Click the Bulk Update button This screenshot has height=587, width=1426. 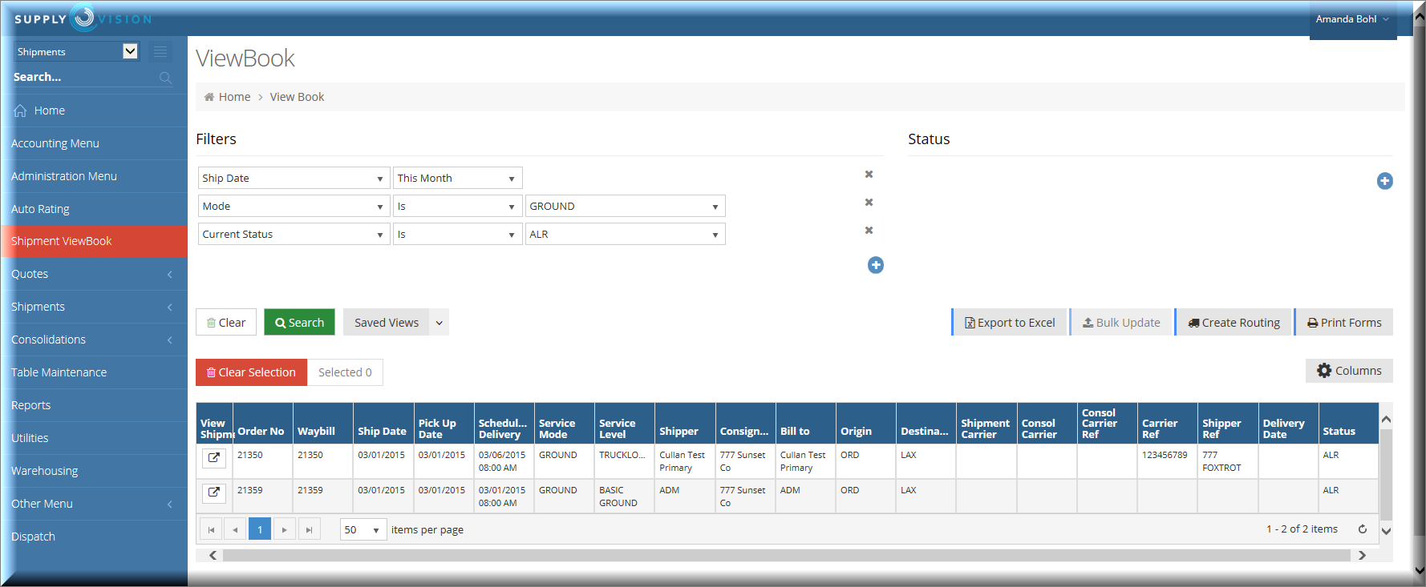(x=1121, y=323)
